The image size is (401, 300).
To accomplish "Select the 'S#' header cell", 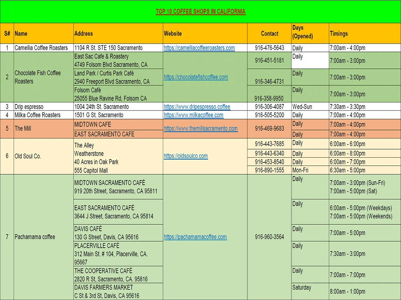I will 7,34.
